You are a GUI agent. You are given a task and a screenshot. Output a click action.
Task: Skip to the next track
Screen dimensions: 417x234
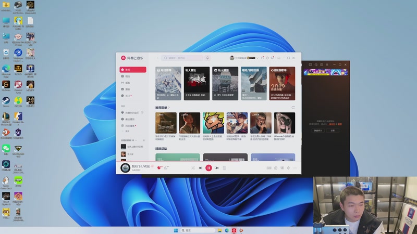coord(217,168)
